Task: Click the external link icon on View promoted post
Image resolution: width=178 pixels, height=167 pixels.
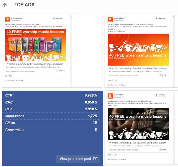Action: coord(95,159)
